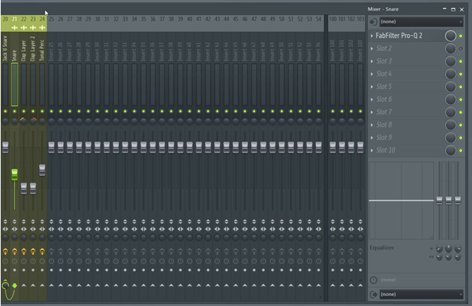Screen dimensions: 472x306
Task: Click the first equalizer band level slider
Action: (439, 200)
